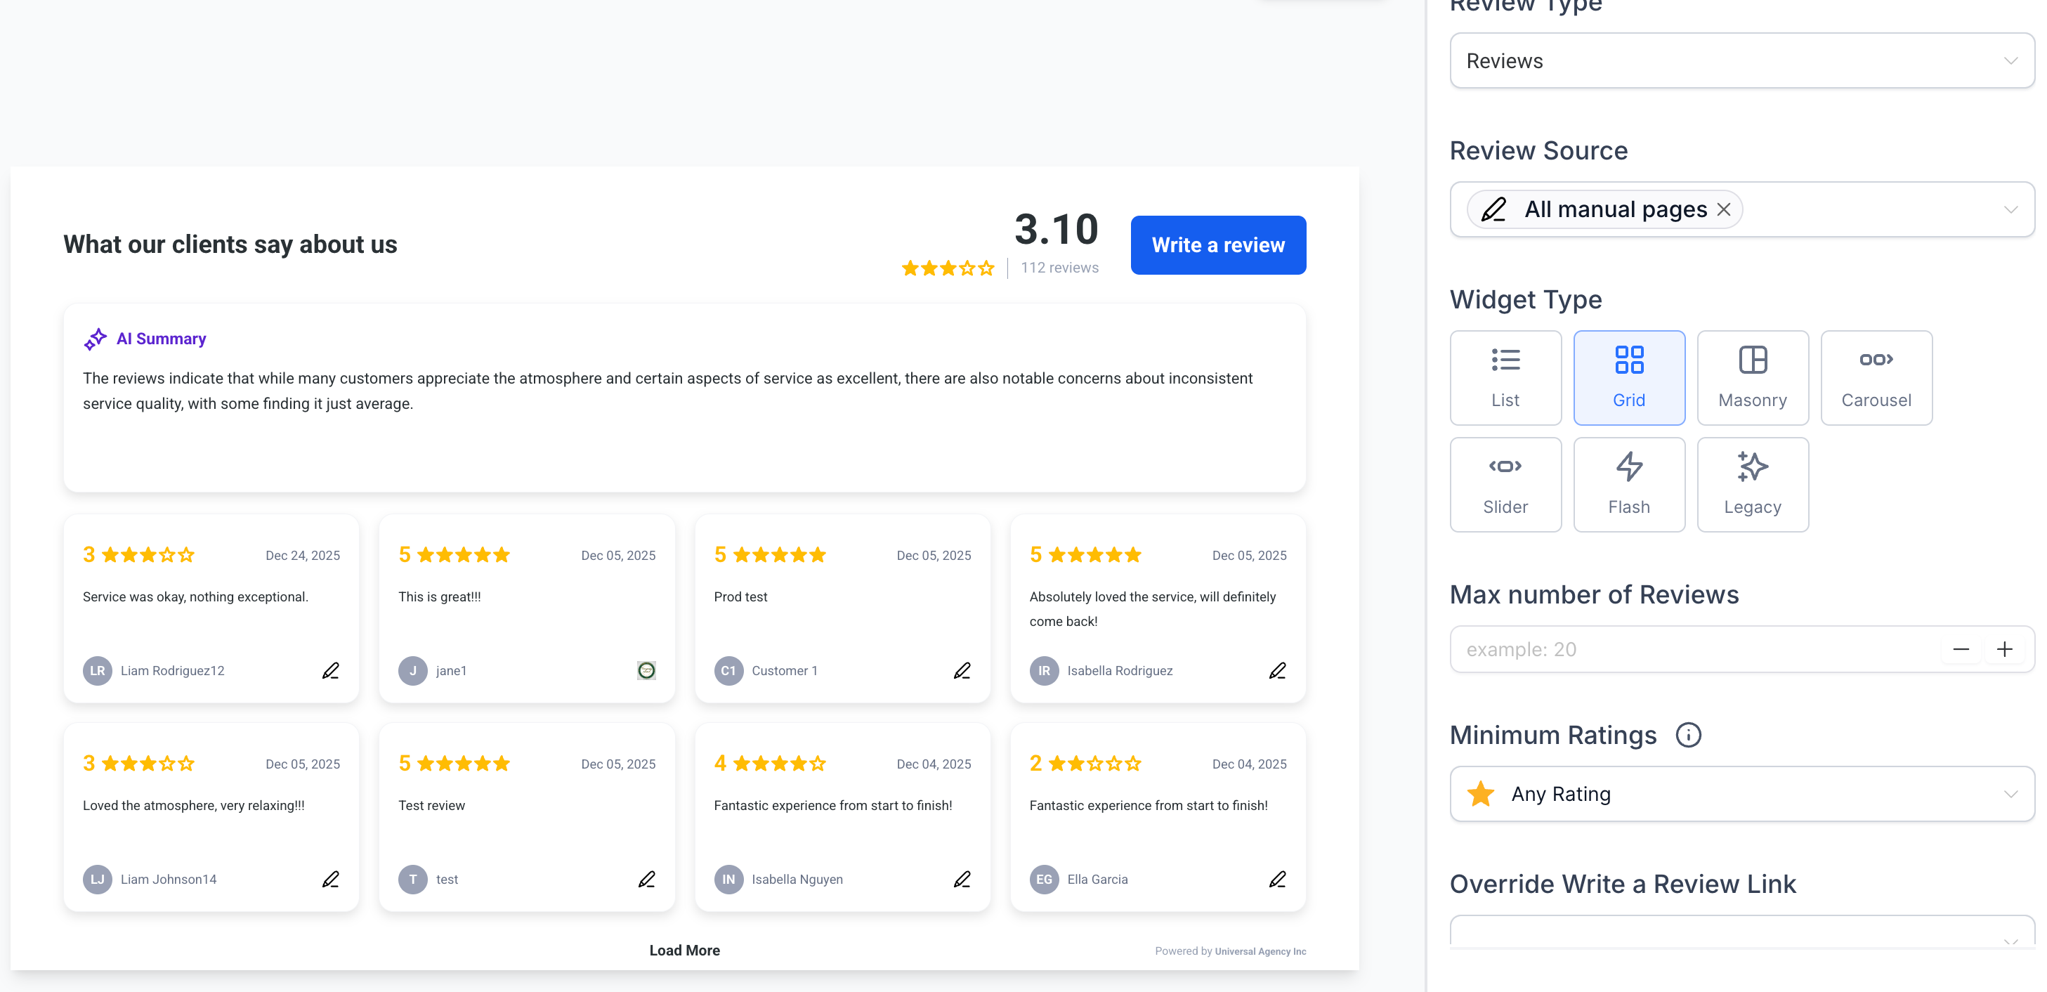Select the Flash lightning widget icon
The width and height of the screenshot is (2047, 992).
(1628, 466)
